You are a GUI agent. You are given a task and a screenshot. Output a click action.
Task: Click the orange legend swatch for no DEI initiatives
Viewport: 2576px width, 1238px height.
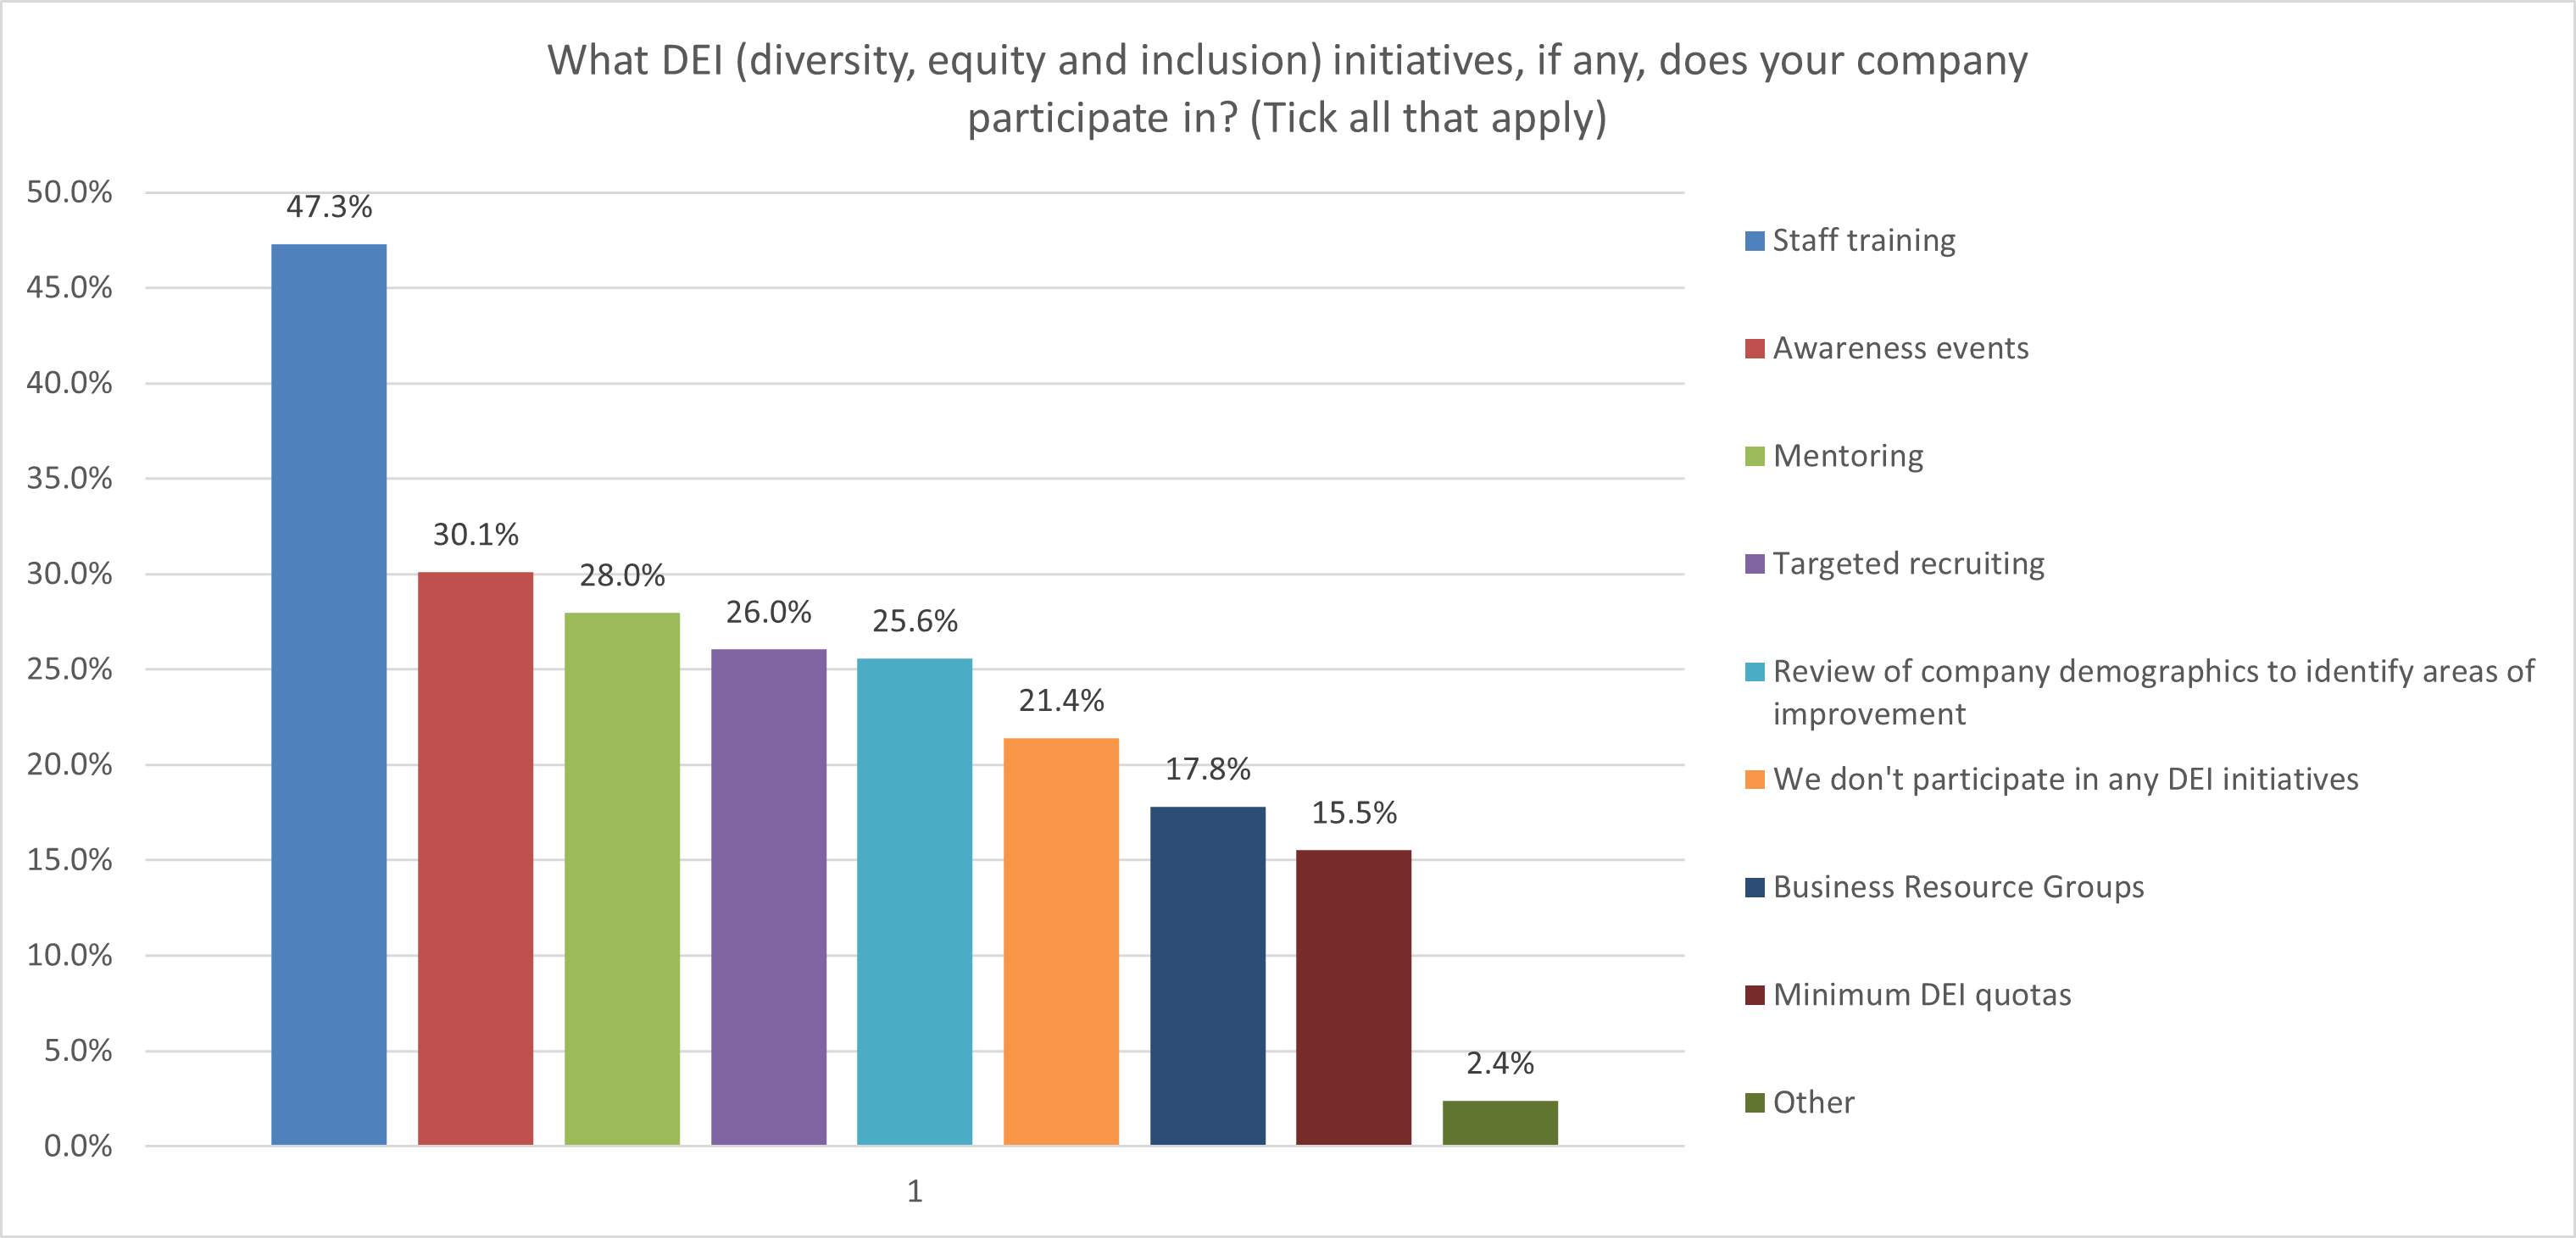1754,780
